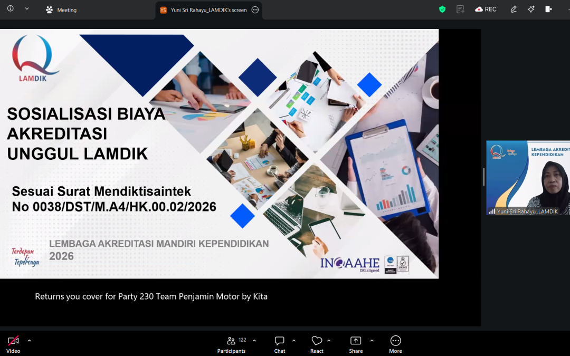Expand the Chat options caret

pyautogui.click(x=294, y=341)
